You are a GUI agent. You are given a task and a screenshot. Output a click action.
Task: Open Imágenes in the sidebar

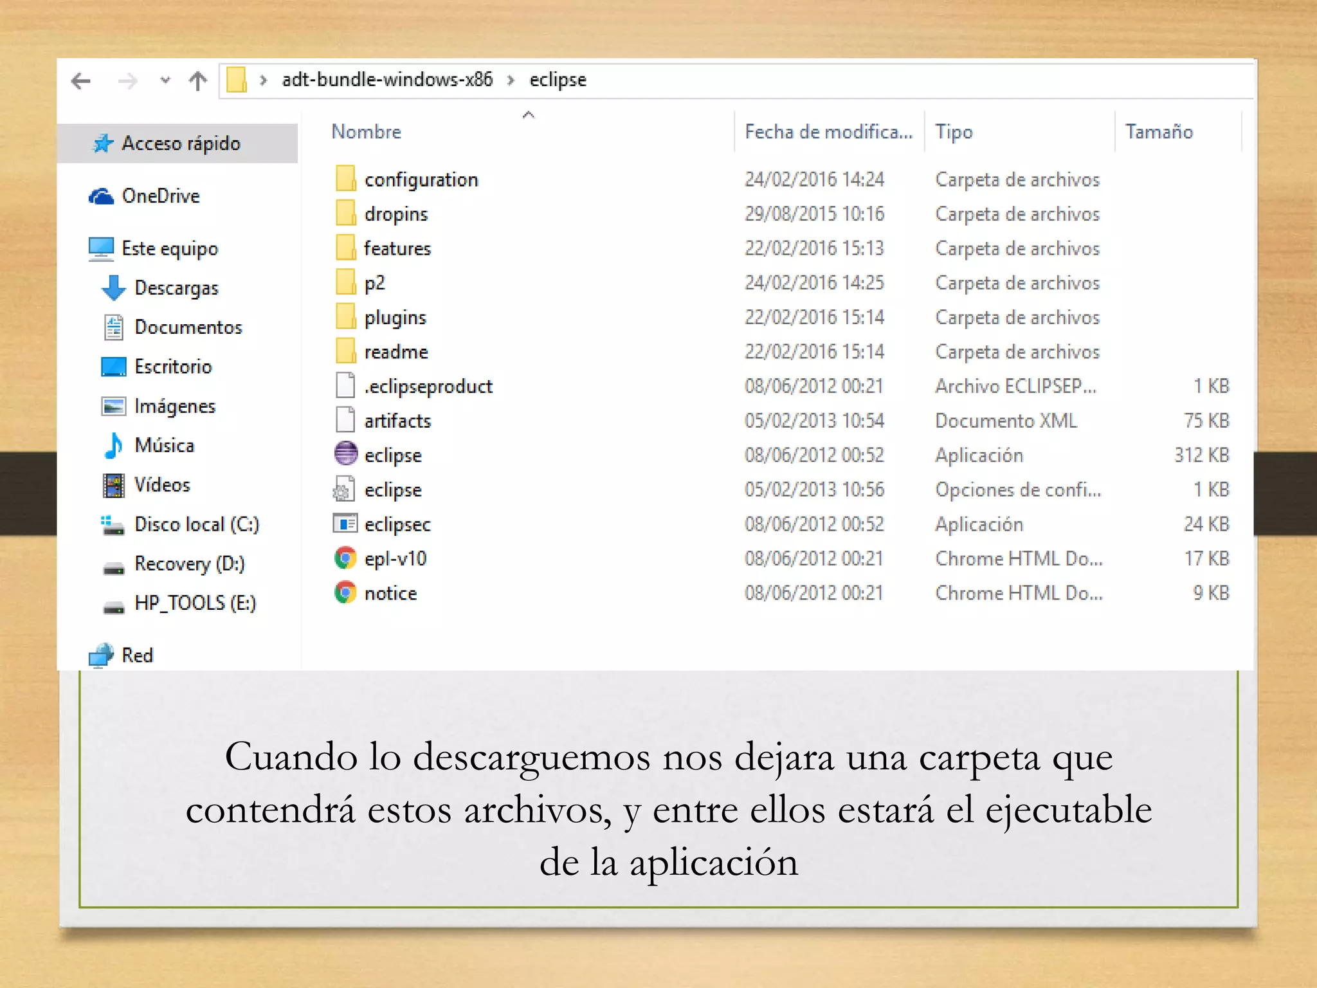point(174,407)
